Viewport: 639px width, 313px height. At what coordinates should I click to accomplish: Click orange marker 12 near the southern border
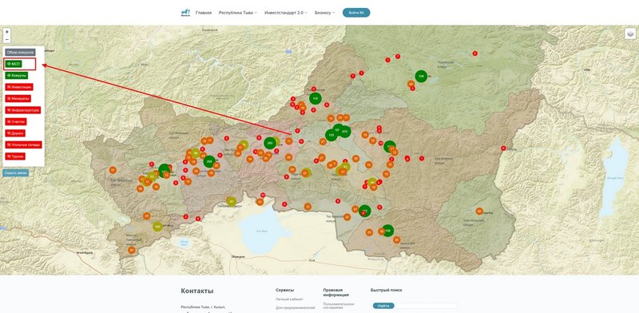308,207
